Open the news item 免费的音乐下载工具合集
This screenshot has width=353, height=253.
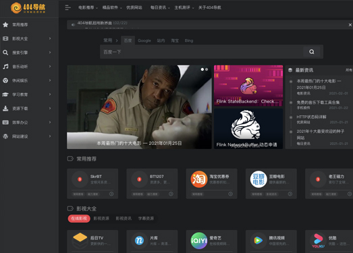pos(318,103)
